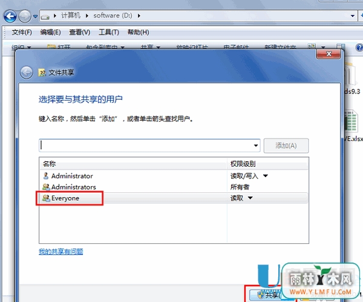Click 所有者 permission of Administrators
This screenshot has width=363, height=302.
click(240, 187)
